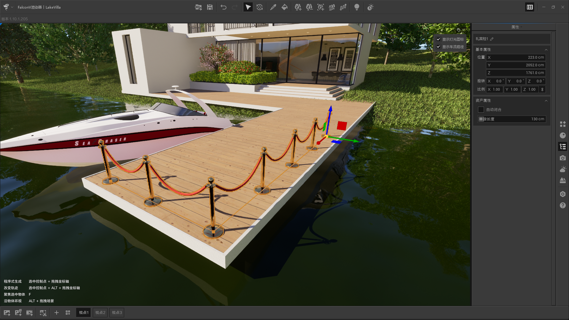Enable the 自动闭合 checkbox

[x=481, y=110]
